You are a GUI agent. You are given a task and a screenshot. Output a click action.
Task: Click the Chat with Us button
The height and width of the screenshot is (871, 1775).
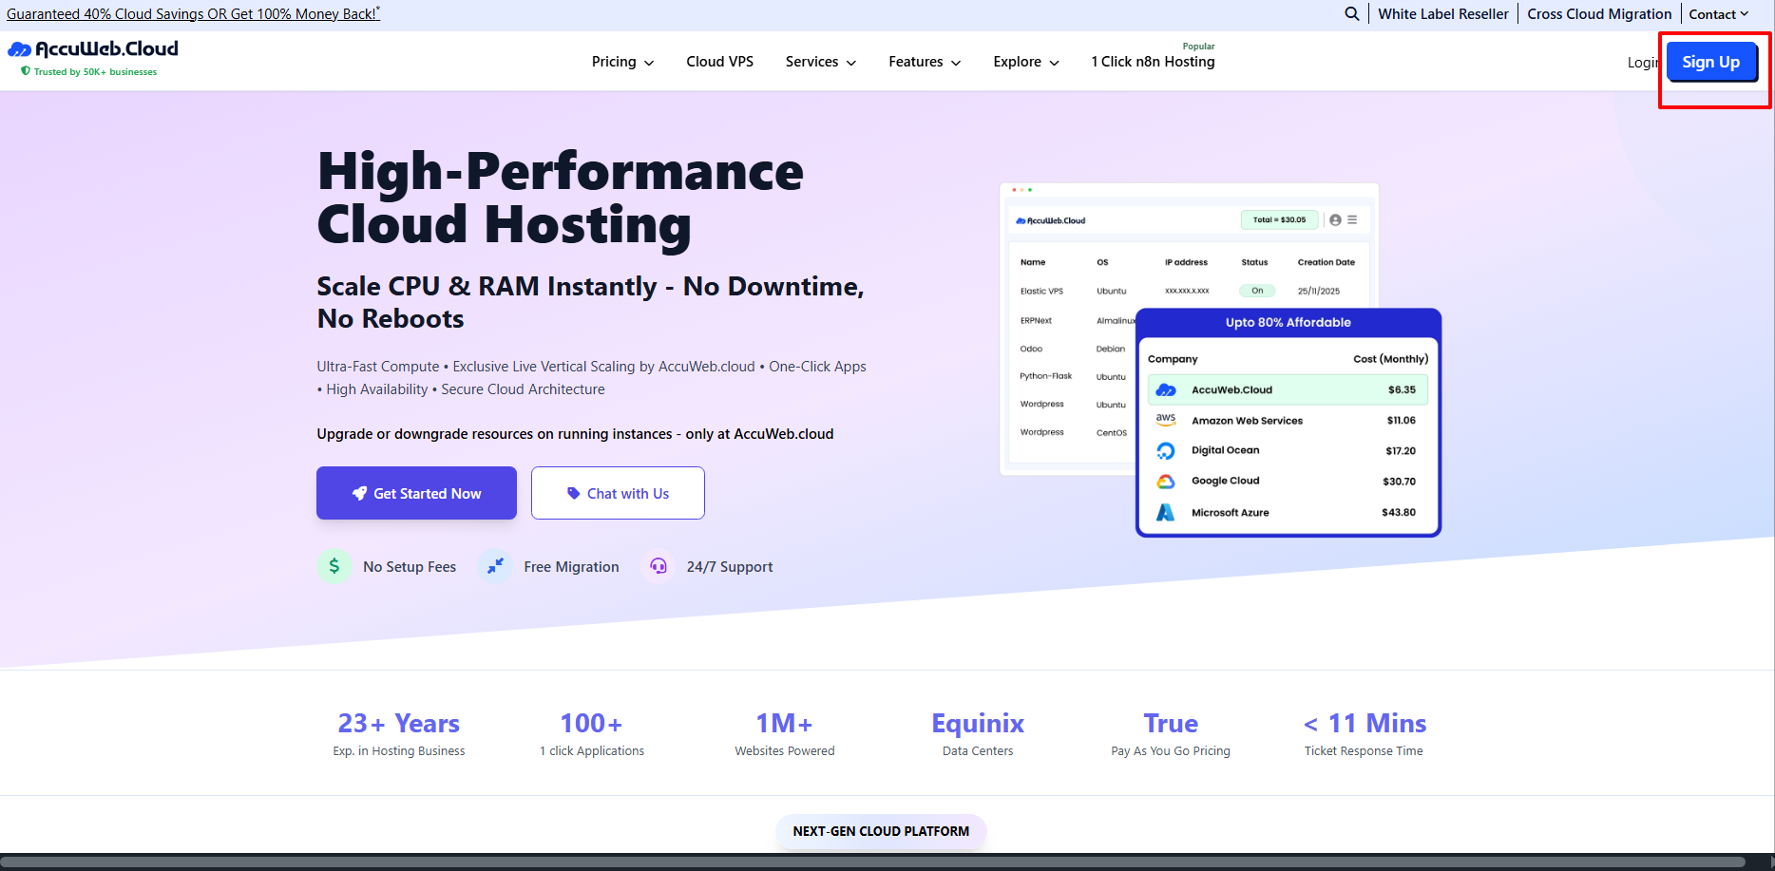[x=618, y=493]
